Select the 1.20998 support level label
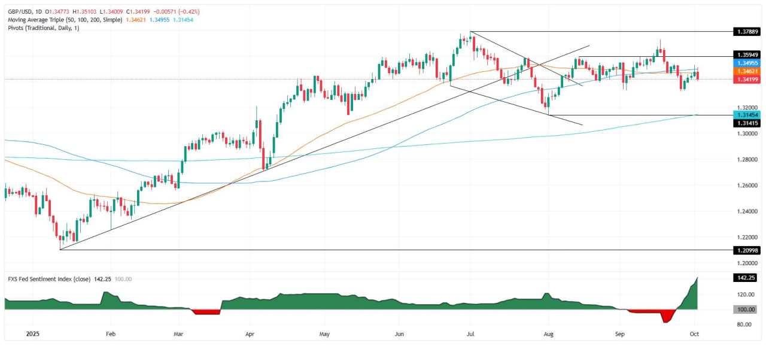Image resolution: width=766 pixels, height=346 pixels. click(x=749, y=250)
